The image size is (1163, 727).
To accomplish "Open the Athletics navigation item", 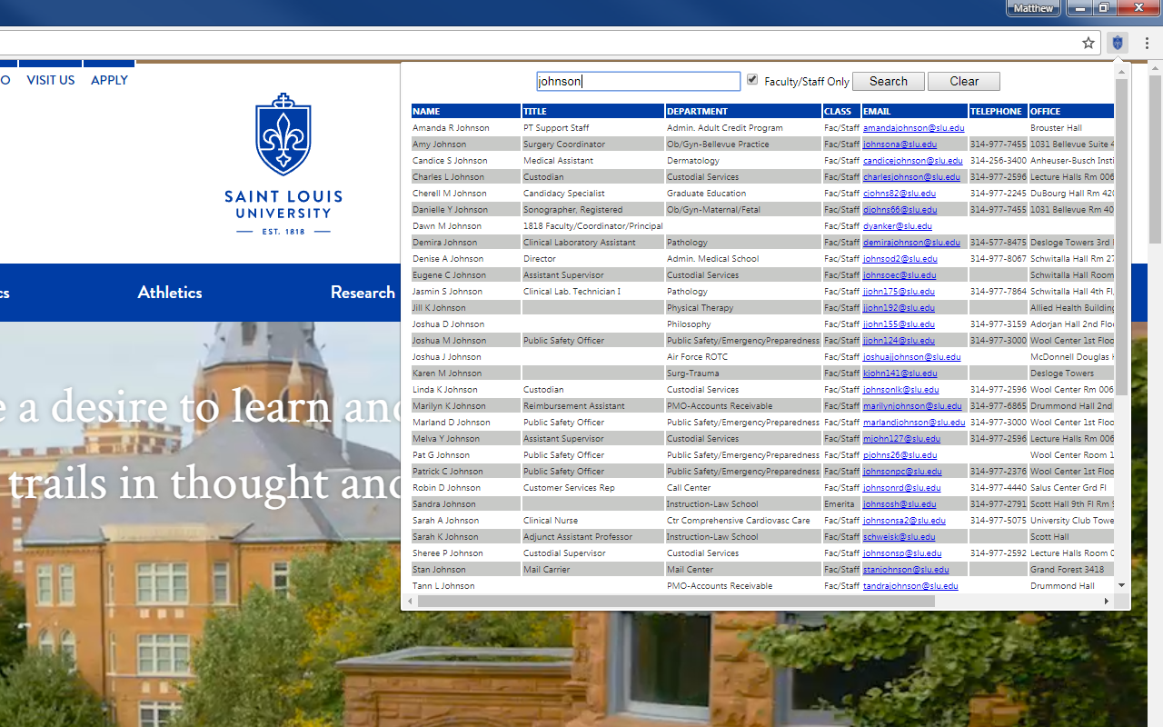I will point(170,293).
